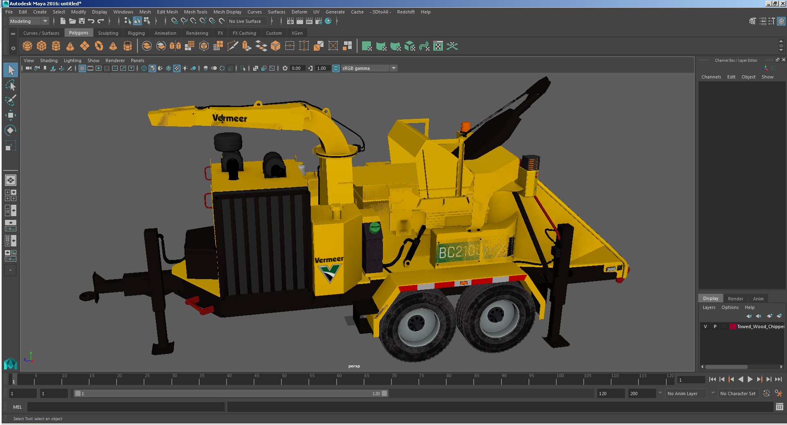787x425 pixels.
Task: Select the Lasso tool in the toolbox
Action: tap(11, 85)
